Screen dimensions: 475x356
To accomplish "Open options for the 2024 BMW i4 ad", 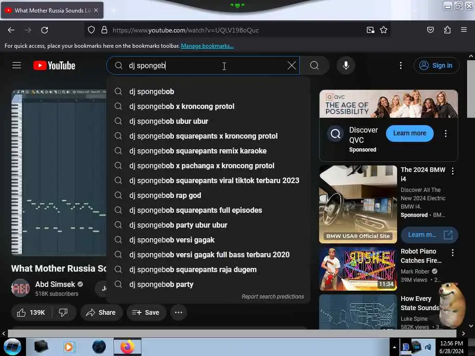I will coord(453,172).
